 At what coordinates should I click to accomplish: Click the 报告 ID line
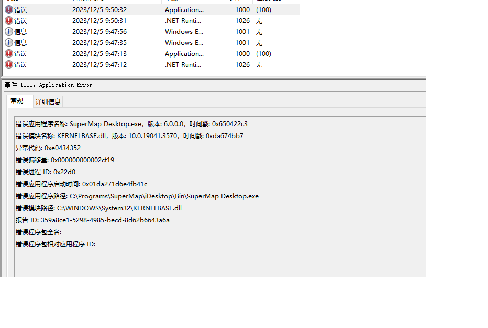(93, 220)
